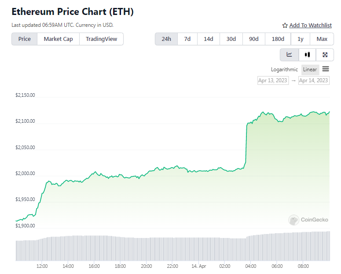Toggle Logarithmic scale

point(284,69)
